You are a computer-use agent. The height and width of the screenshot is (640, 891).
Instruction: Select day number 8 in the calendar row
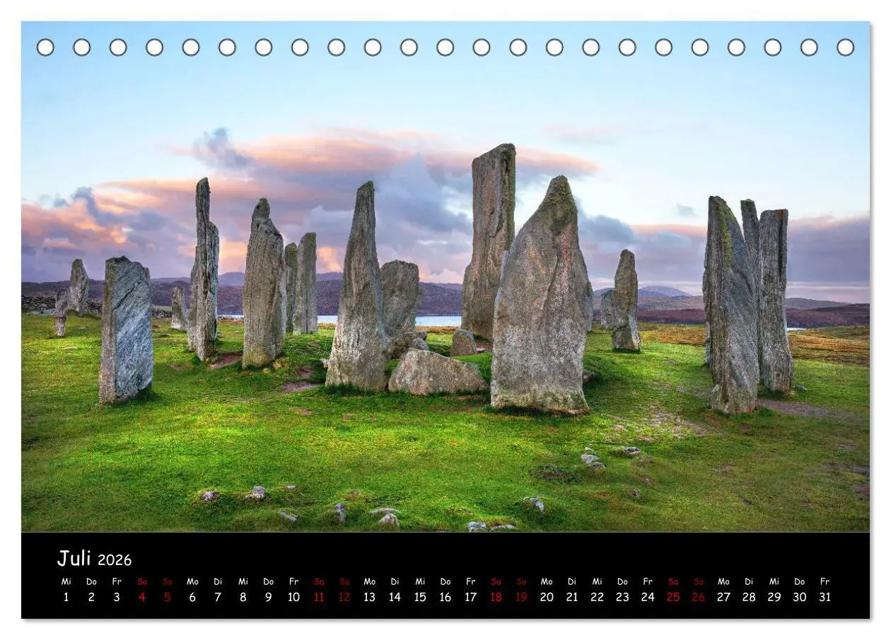(x=243, y=597)
